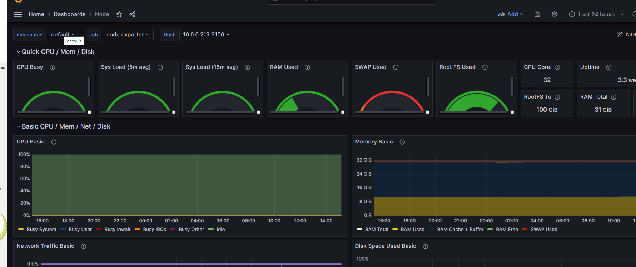
Task: Show info icon for RAM Total panel
Action: (x=614, y=97)
